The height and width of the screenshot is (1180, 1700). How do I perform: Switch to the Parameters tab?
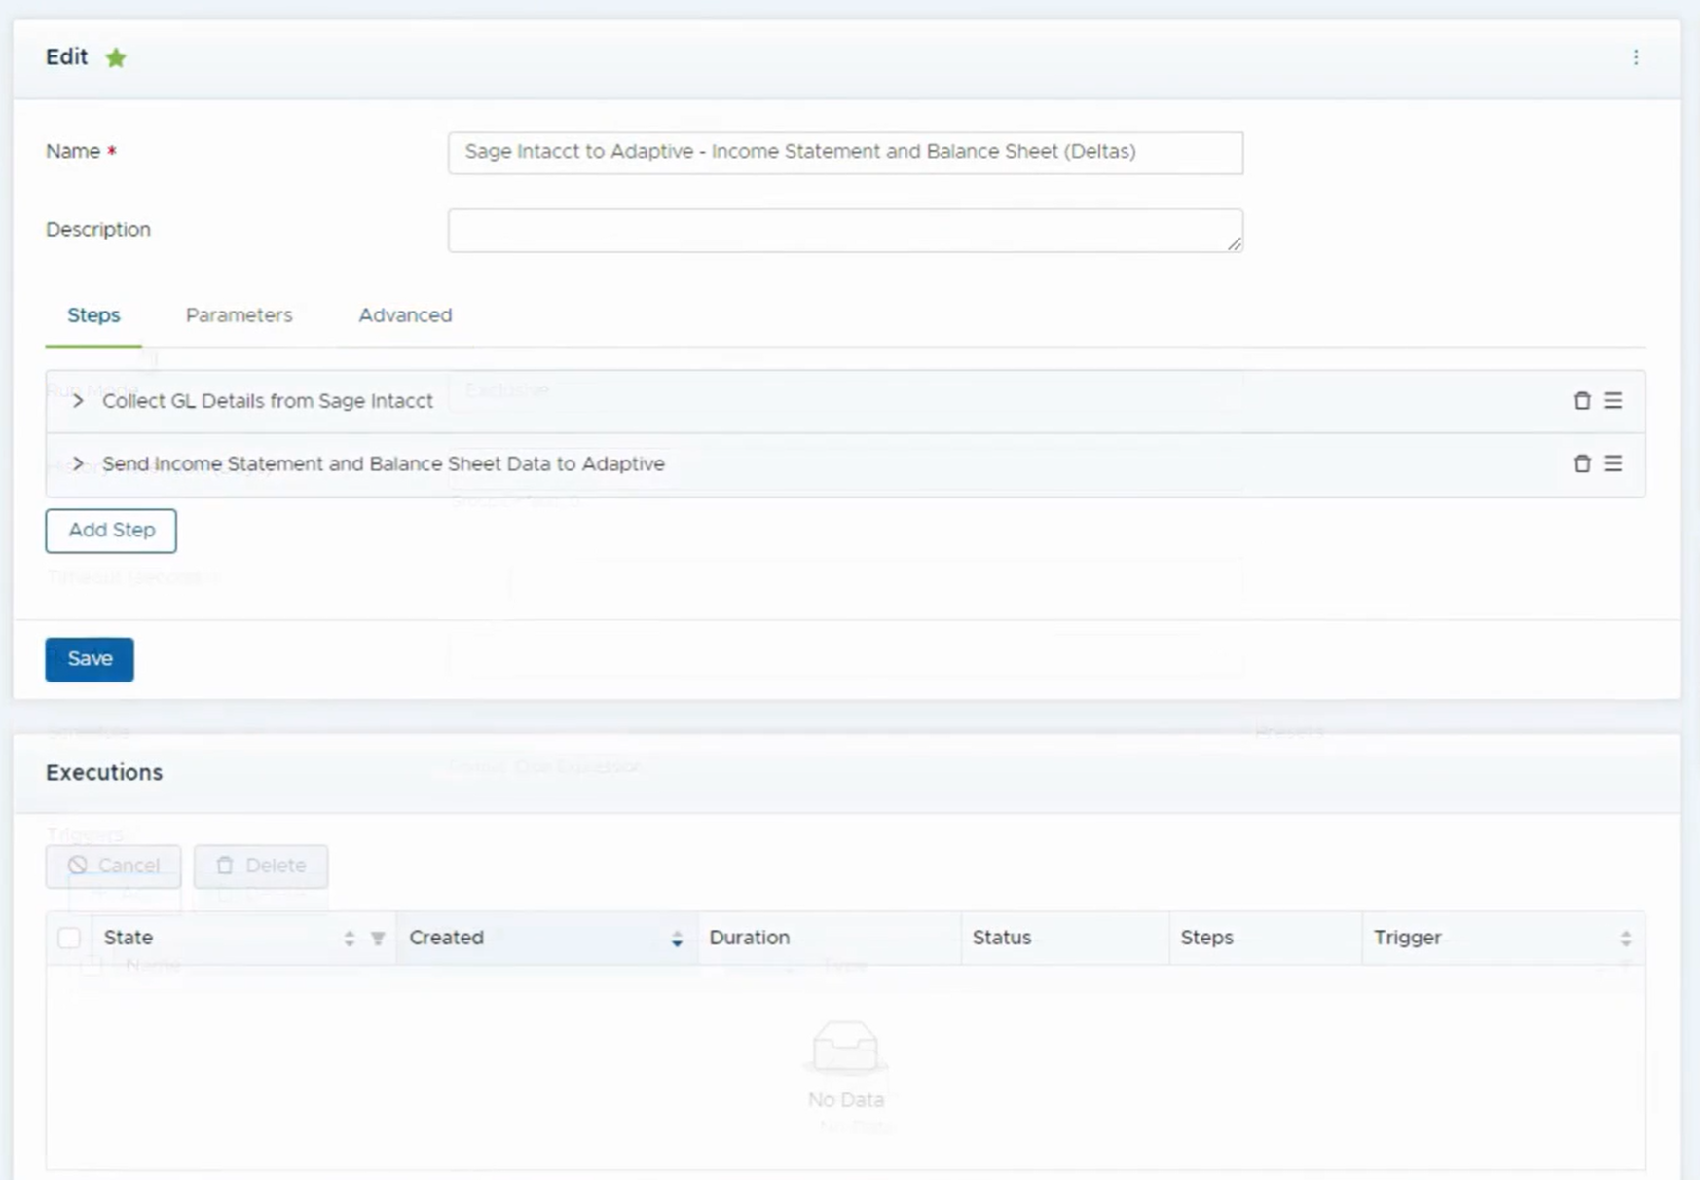click(x=239, y=315)
